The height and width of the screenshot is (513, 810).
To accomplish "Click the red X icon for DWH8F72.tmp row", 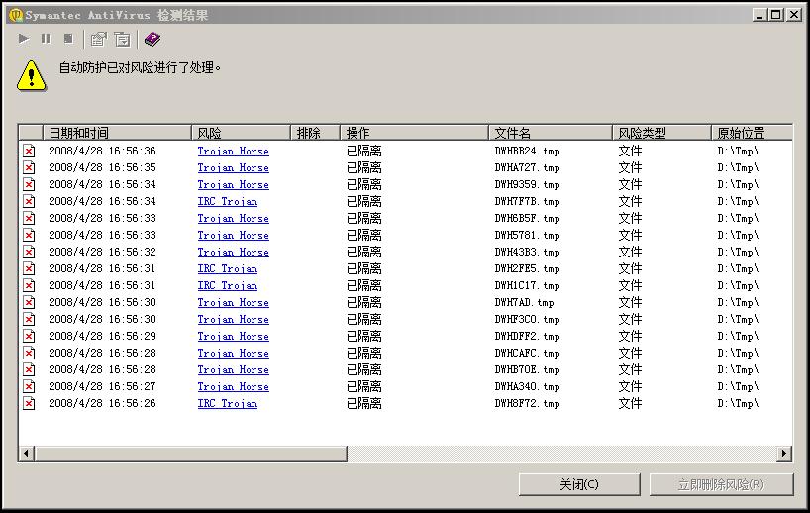I will 29,403.
